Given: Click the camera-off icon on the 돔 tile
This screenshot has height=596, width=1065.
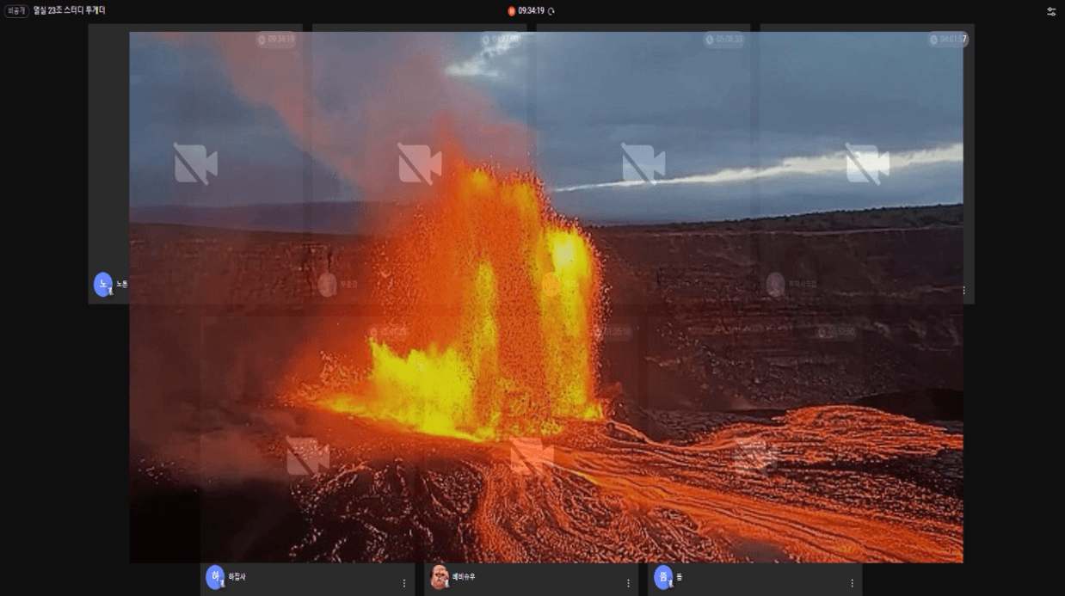Looking at the screenshot, I should click(x=754, y=456).
